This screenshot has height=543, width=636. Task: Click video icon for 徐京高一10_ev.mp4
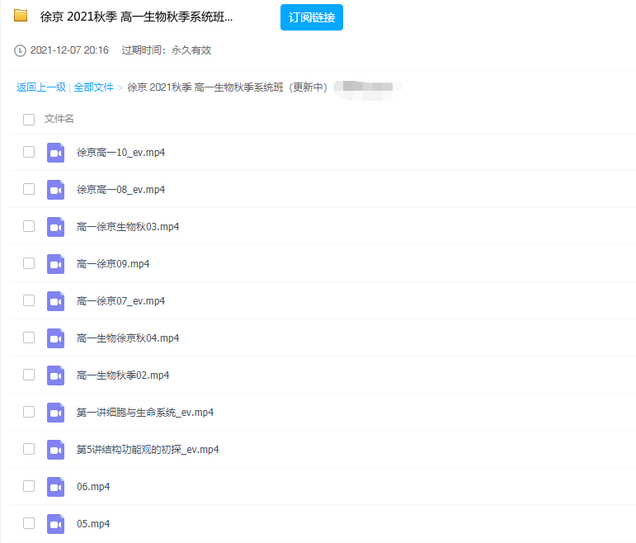pyautogui.click(x=55, y=153)
